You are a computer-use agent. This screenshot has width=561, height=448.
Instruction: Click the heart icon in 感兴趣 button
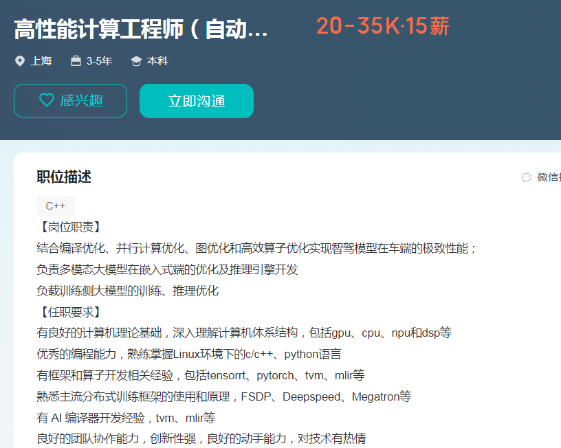click(x=46, y=100)
